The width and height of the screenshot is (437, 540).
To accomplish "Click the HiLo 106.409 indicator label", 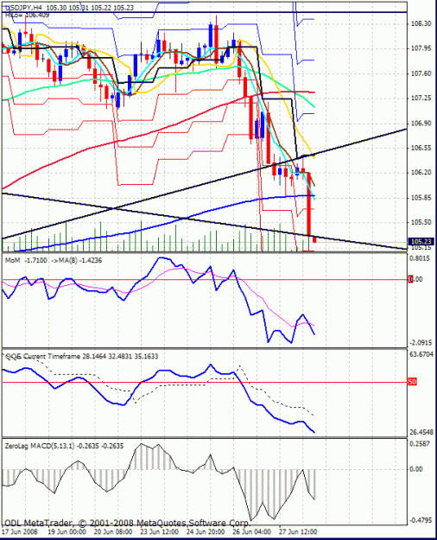I will coord(28,16).
